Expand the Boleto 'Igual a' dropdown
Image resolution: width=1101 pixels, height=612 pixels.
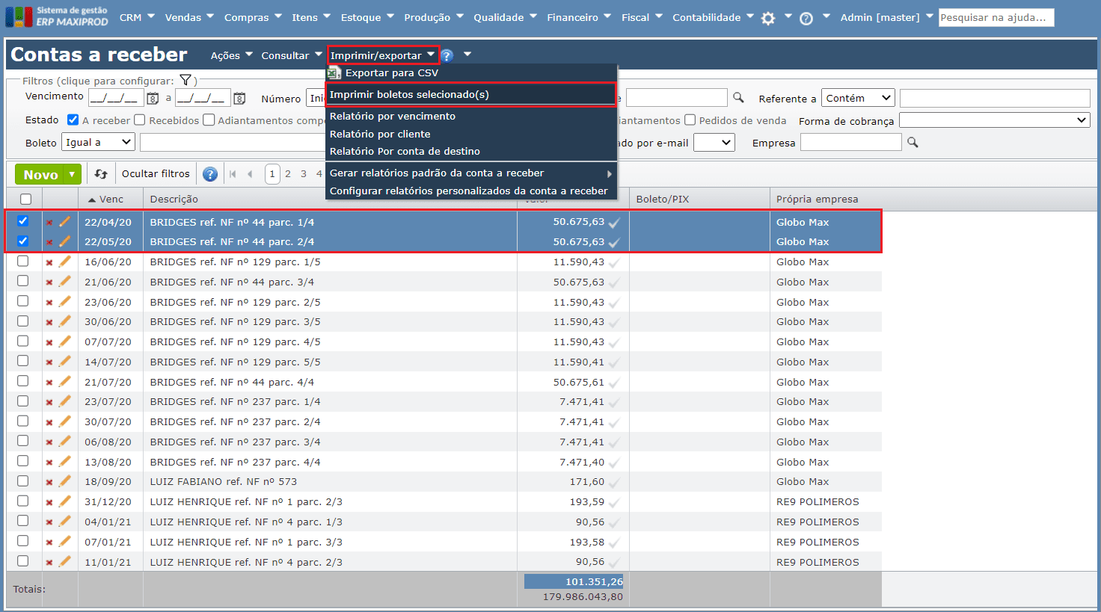tap(98, 142)
